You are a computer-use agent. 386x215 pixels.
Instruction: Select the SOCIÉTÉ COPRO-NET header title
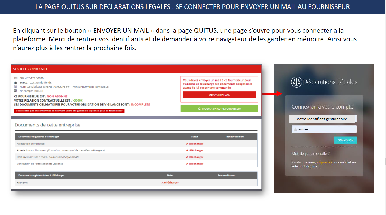(x=30, y=69)
